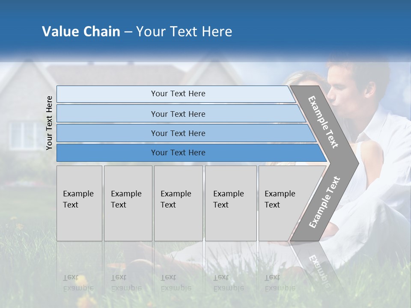Select the slide title 'Value Chain – Your Text Here'
This screenshot has height=308, width=411.
click(137, 31)
